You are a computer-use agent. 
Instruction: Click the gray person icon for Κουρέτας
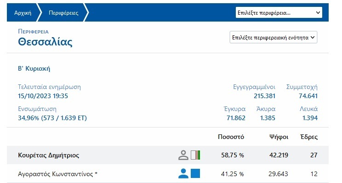point(183,155)
